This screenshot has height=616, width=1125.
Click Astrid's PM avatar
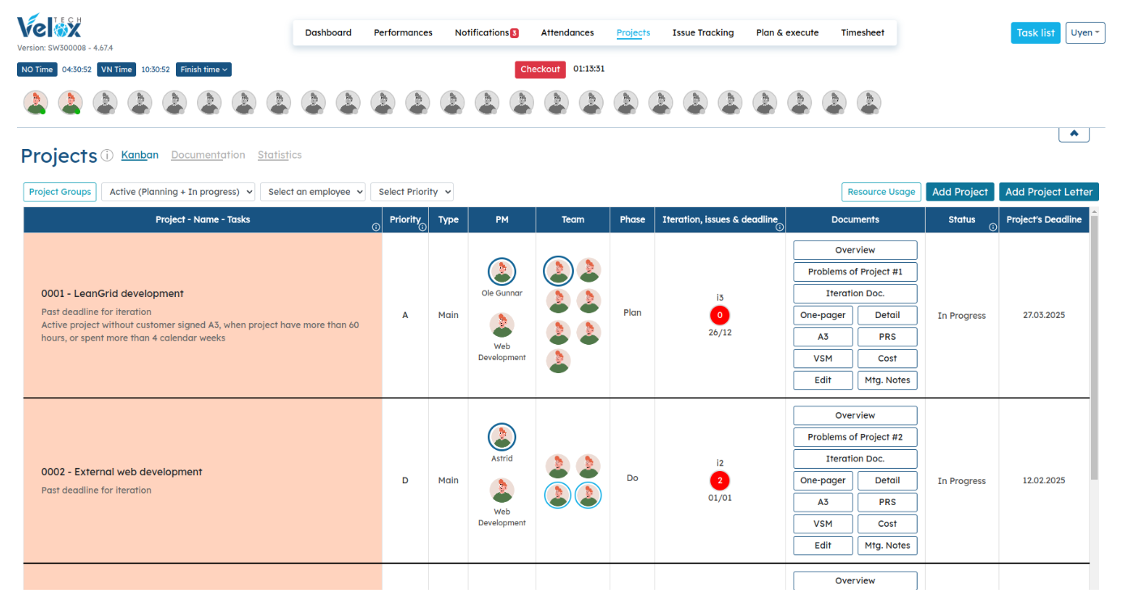pos(502,437)
